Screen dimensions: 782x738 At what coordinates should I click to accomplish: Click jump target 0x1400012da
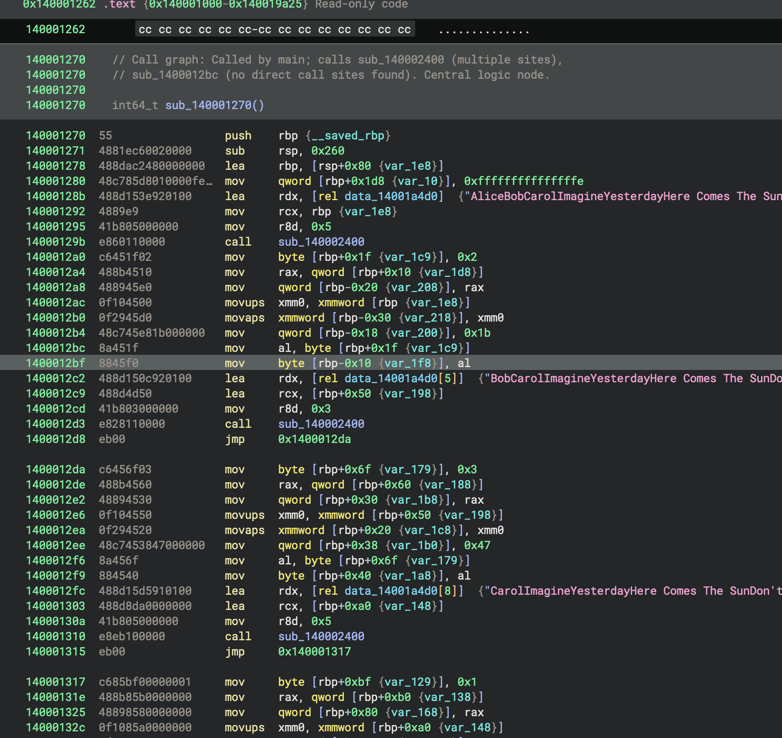click(x=314, y=439)
